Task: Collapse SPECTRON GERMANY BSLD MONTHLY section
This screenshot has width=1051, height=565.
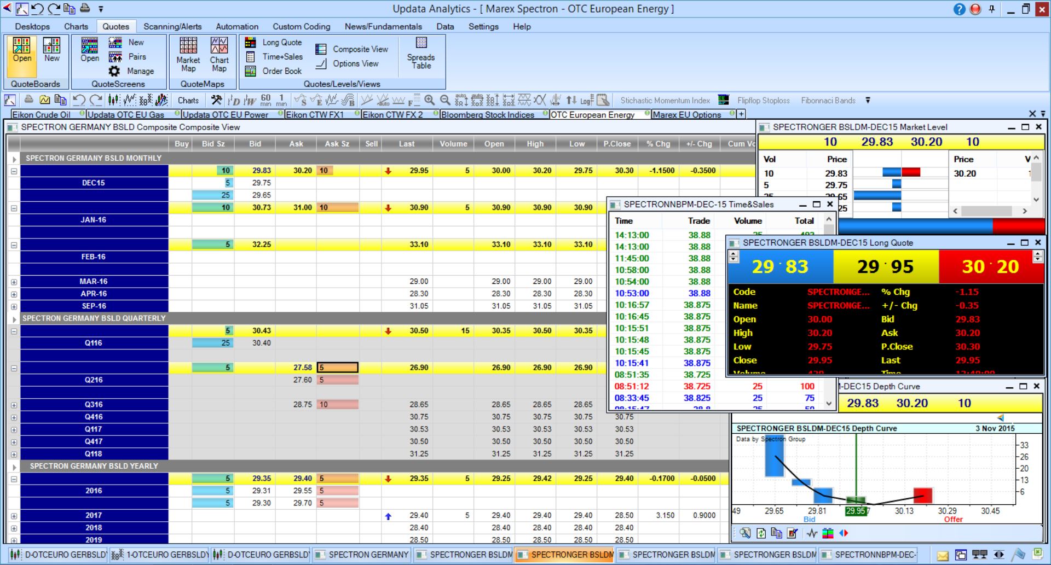Action: point(14,159)
